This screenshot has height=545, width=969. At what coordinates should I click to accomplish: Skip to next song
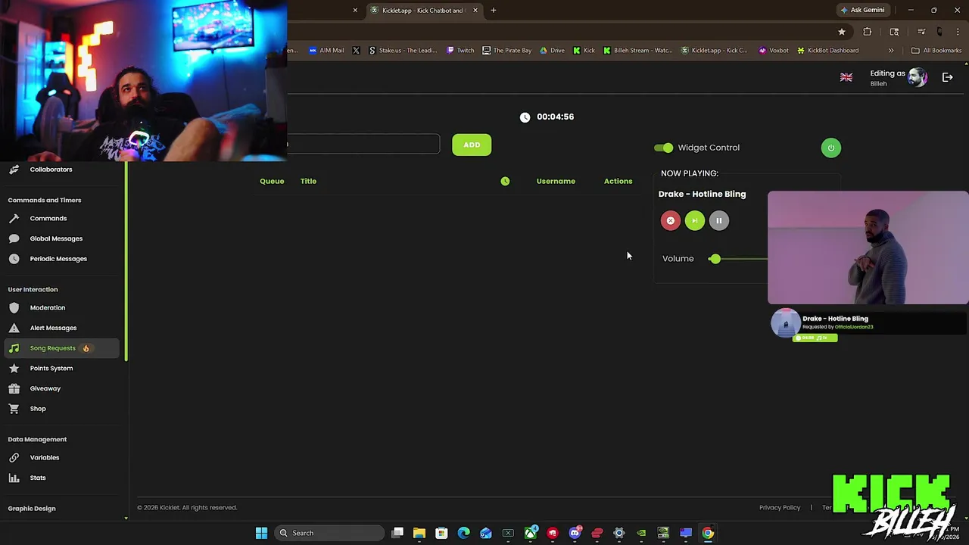click(695, 220)
